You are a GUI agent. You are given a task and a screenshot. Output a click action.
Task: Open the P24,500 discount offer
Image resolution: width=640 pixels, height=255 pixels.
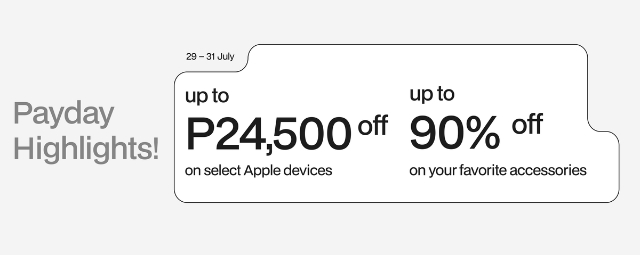point(269,134)
